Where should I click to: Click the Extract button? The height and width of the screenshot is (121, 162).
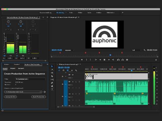(123, 60)
